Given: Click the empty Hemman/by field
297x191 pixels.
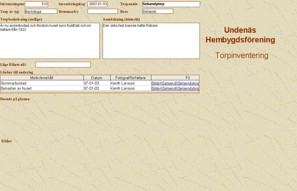Looking at the screenshot, I should coord(103,11).
